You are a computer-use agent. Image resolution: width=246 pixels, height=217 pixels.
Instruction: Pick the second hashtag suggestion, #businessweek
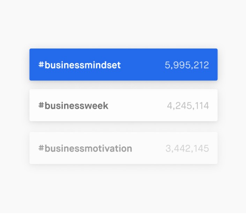[x=124, y=105]
